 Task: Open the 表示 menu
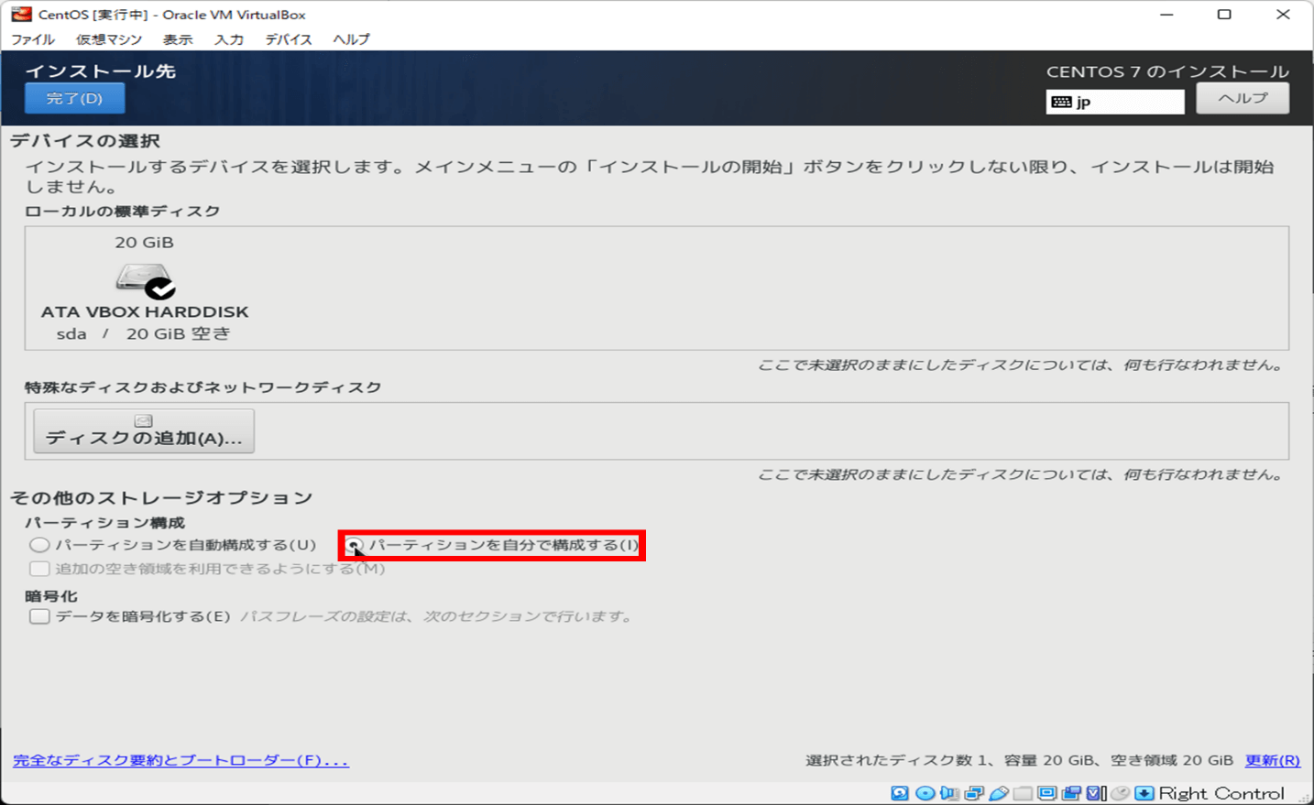178,39
